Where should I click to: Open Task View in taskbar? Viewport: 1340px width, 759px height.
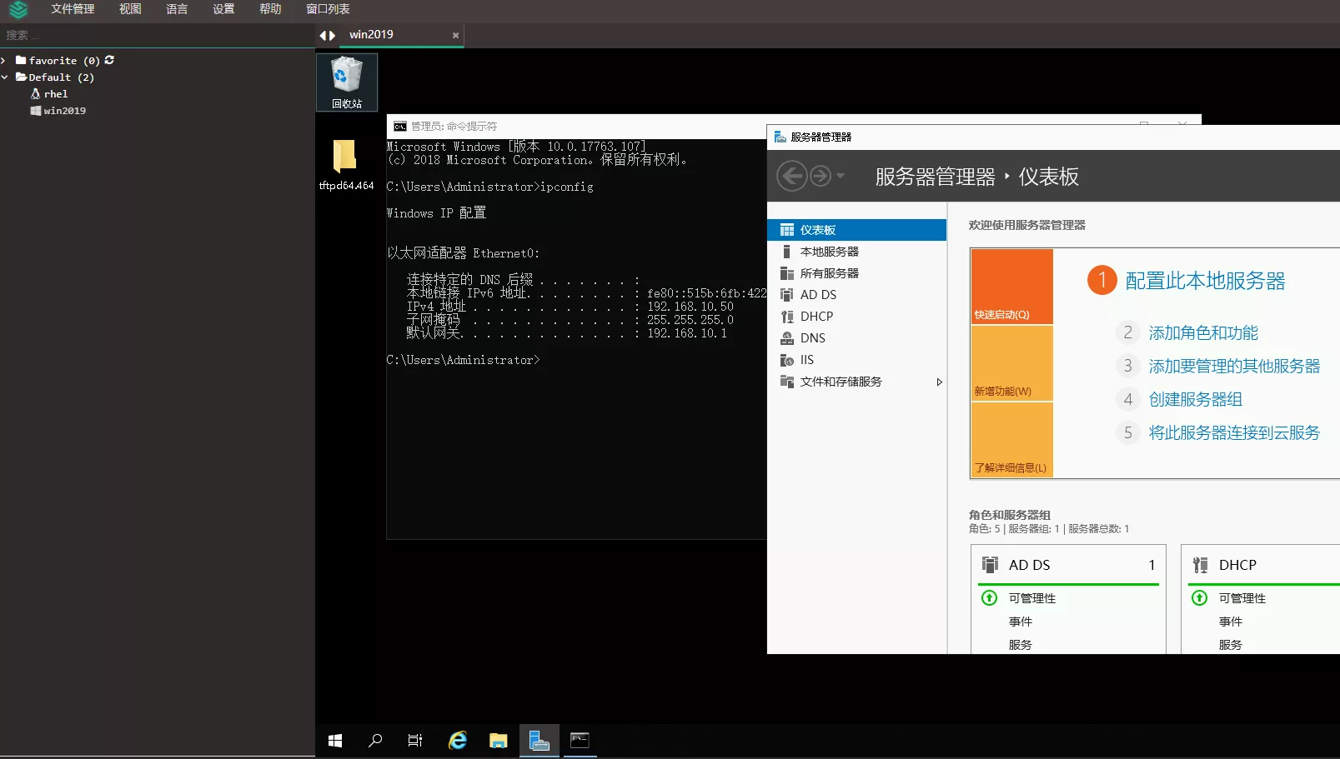415,741
